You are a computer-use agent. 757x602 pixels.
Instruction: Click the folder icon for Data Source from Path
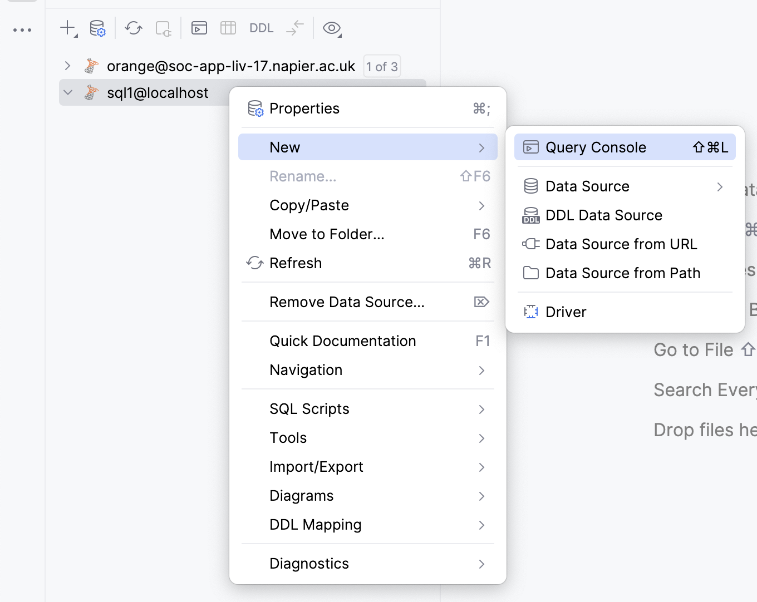531,273
